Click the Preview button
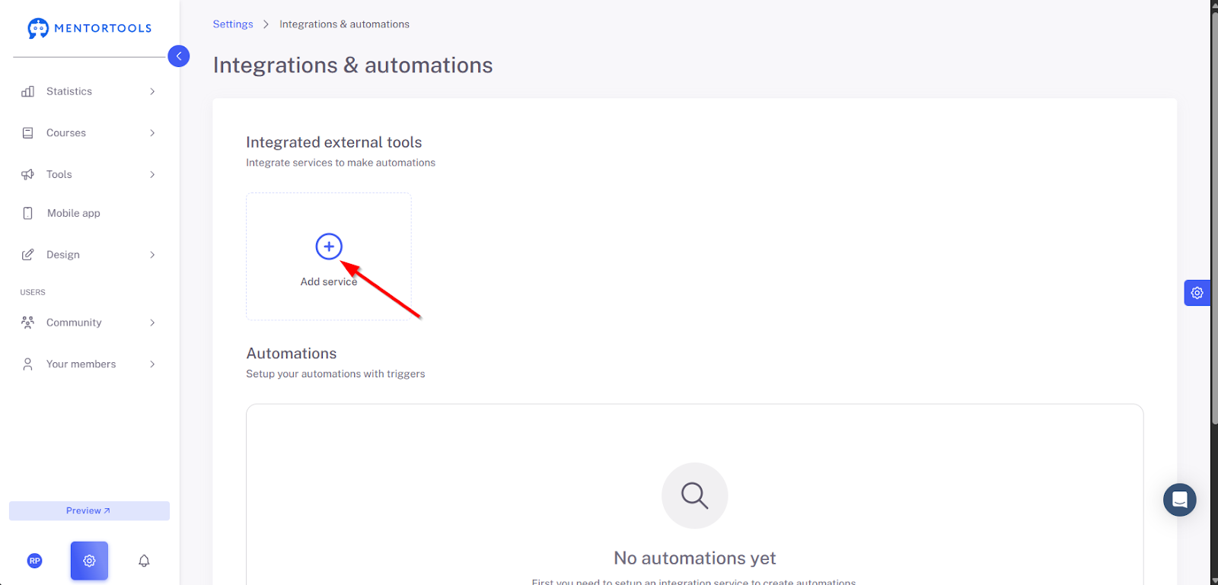Screen dimensions: 1218x585 click(89, 510)
